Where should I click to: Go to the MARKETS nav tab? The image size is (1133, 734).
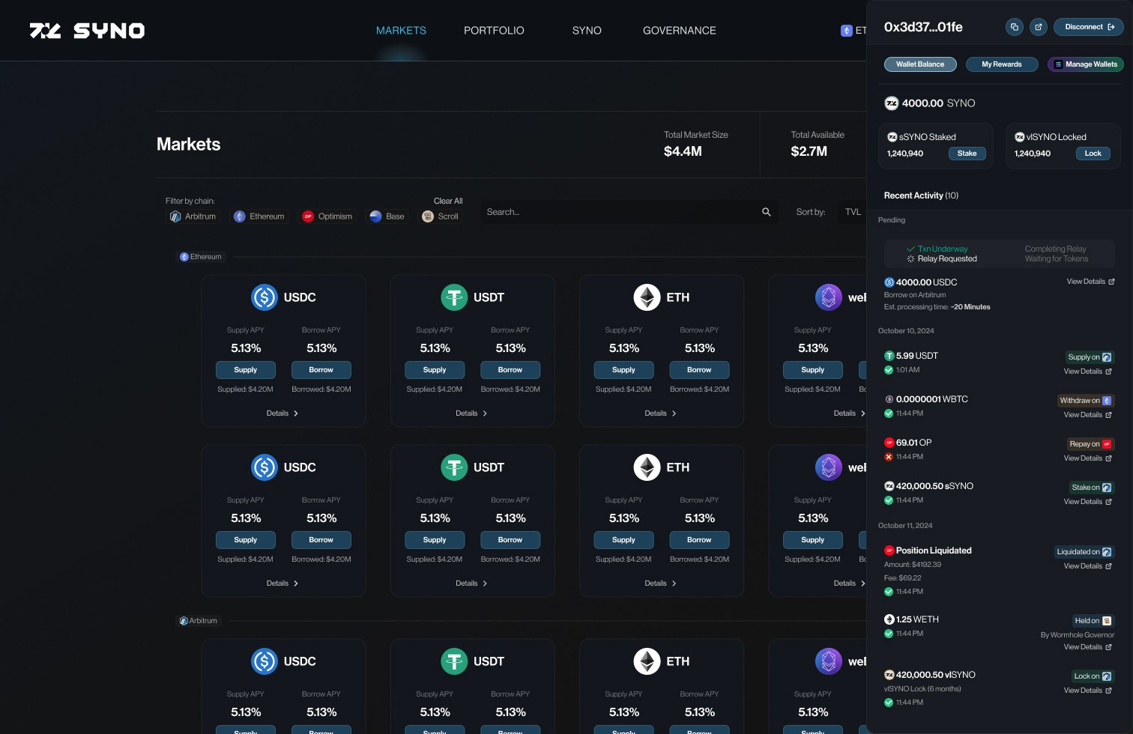(x=401, y=31)
